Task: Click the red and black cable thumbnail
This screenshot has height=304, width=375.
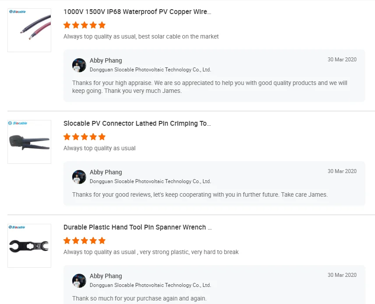Action: click(29, 30)
